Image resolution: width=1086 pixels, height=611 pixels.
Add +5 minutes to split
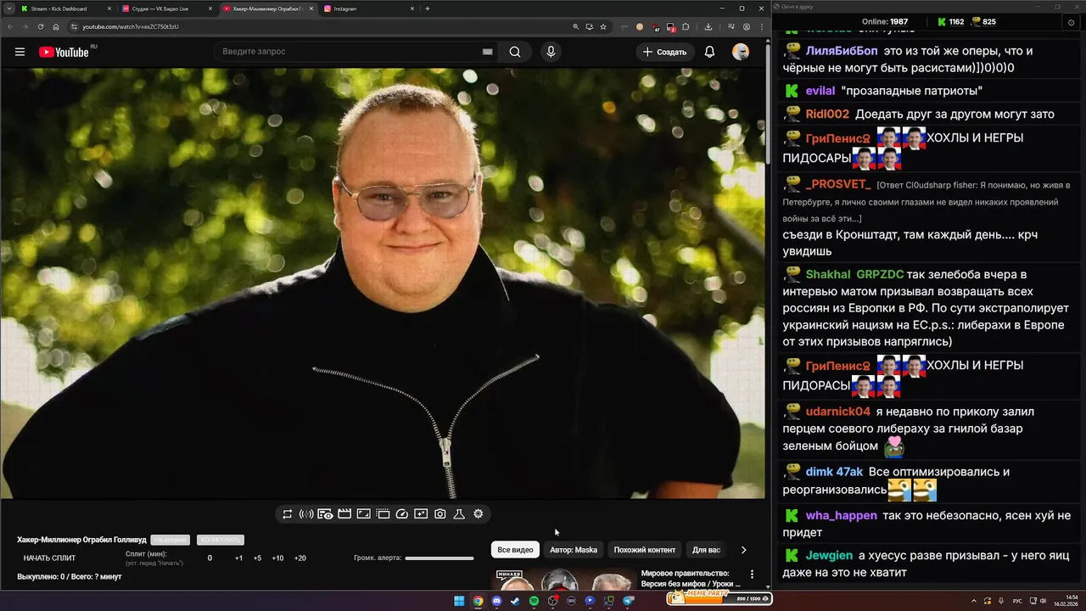tap(258, 558)
